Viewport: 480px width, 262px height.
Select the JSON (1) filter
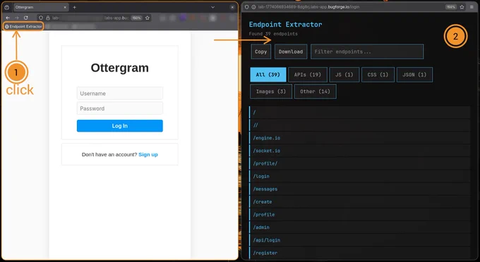tap(414, 75)
